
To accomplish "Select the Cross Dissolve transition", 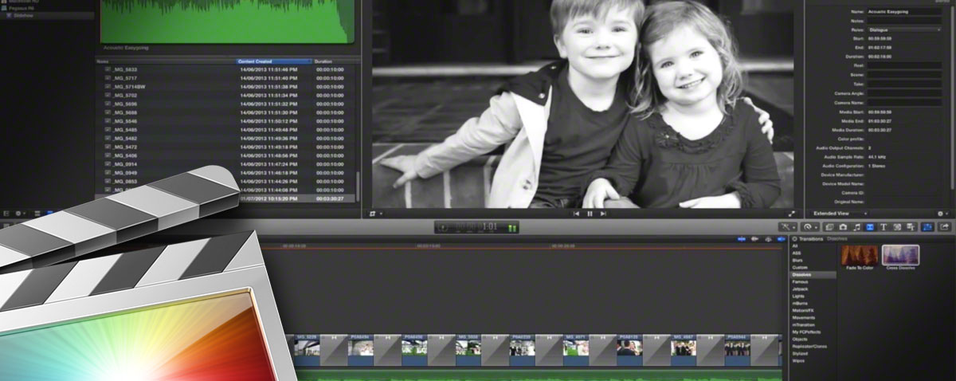I will click(x=900, y=257).
